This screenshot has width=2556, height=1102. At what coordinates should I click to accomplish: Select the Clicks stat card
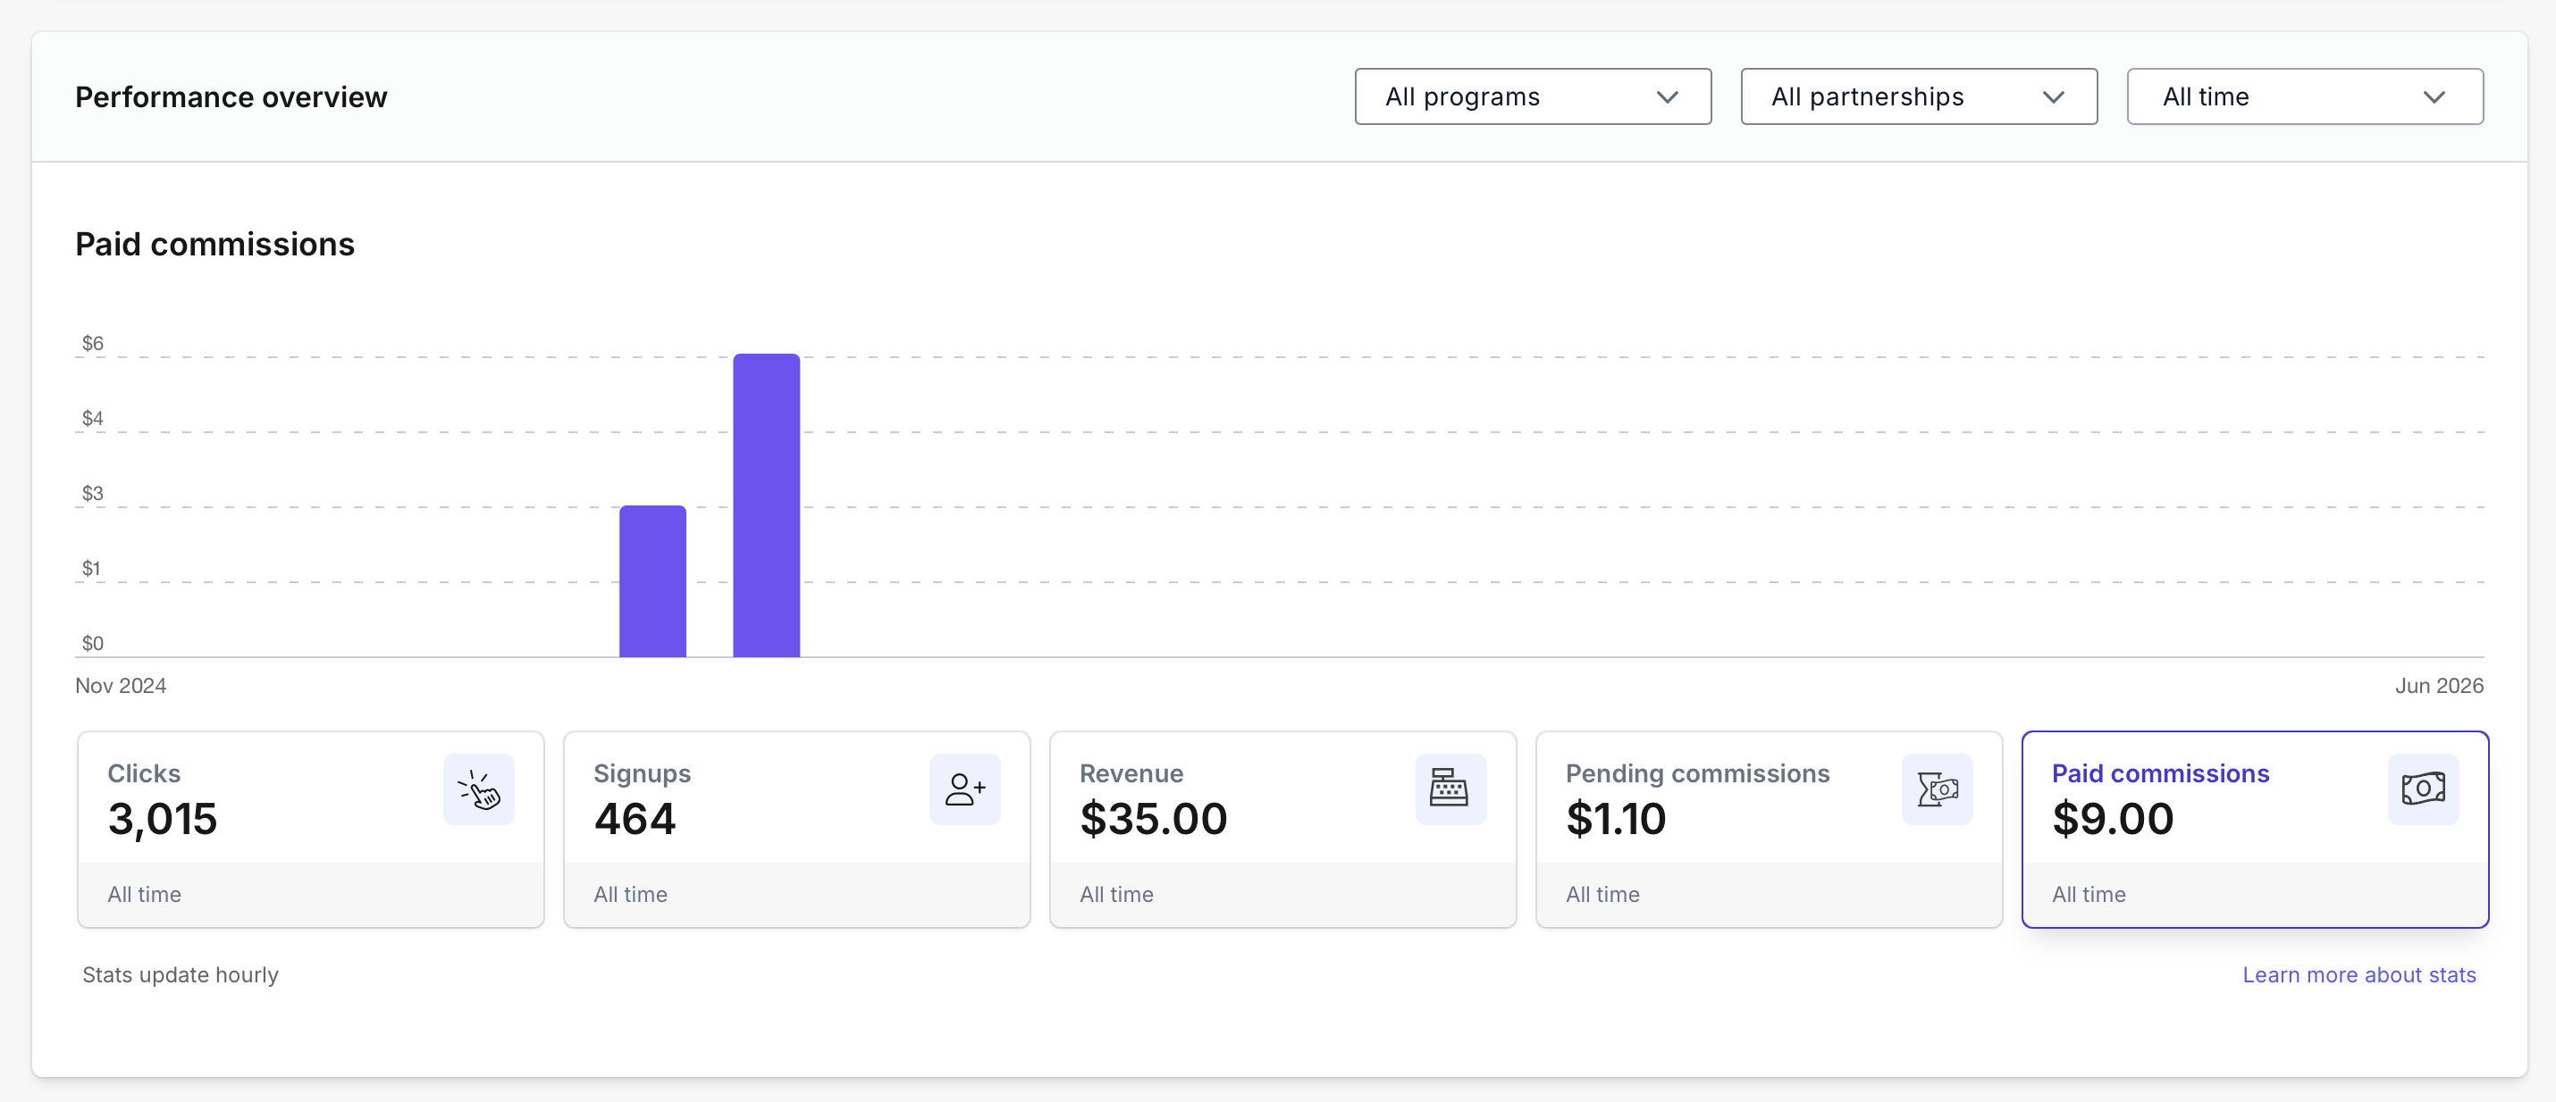pyautogui.click(x=311, y=830)
